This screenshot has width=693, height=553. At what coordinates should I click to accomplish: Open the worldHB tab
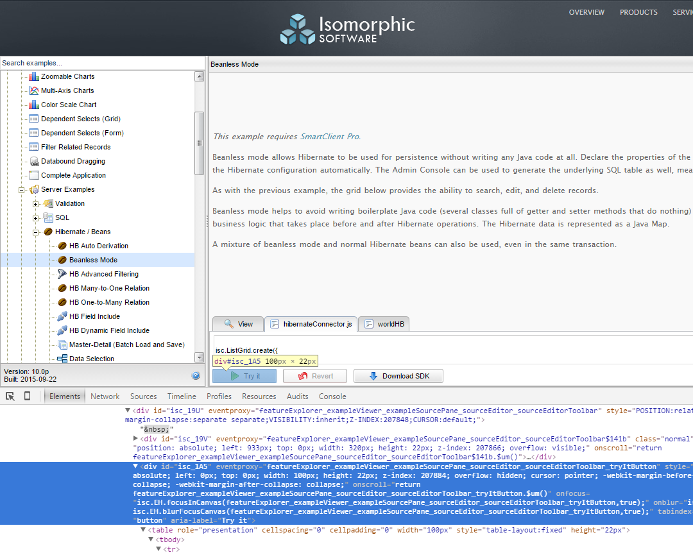(384, 324)
